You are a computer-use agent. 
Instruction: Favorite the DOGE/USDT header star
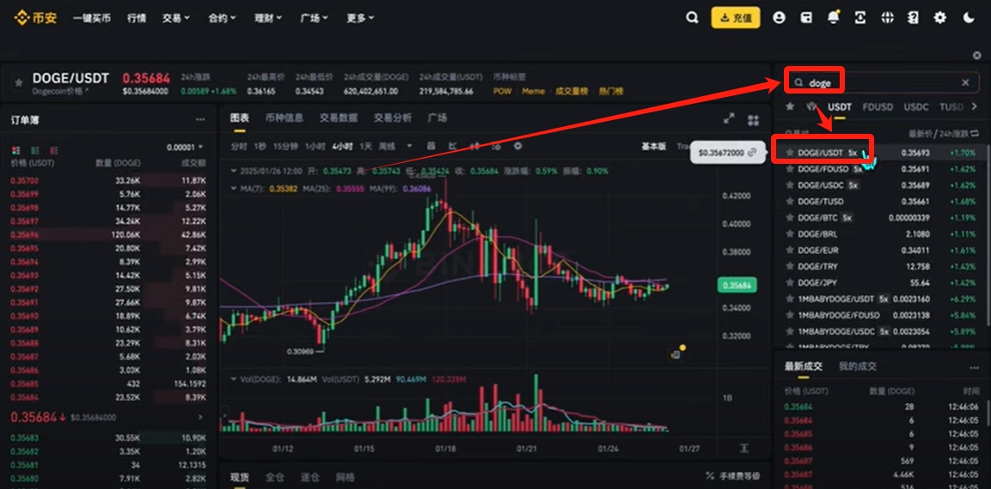coord(18,82)
